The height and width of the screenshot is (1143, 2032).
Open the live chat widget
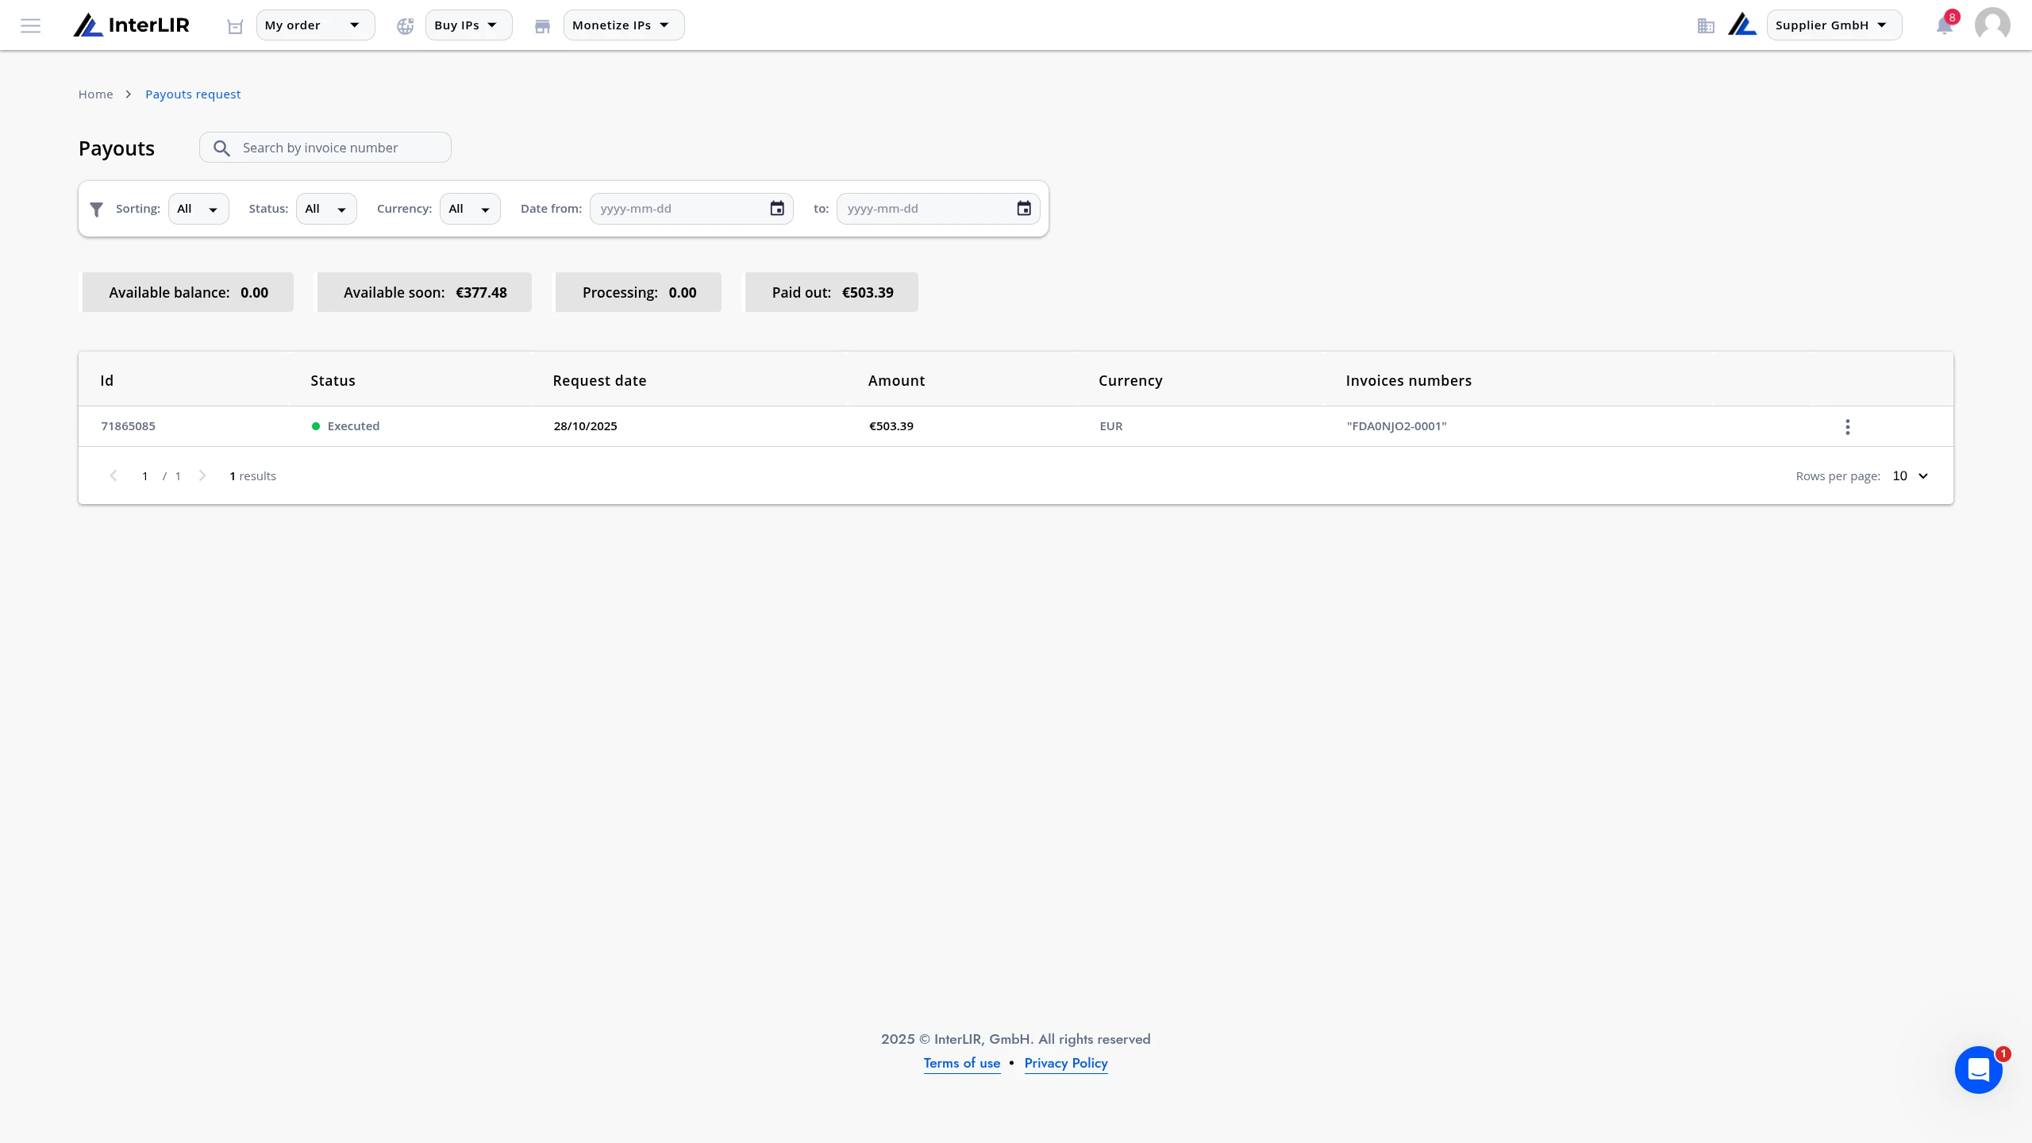coord(1978,1070)
